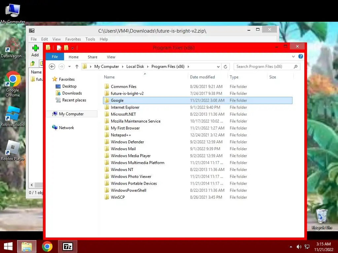Open the Windows Start button

point(8,246)
